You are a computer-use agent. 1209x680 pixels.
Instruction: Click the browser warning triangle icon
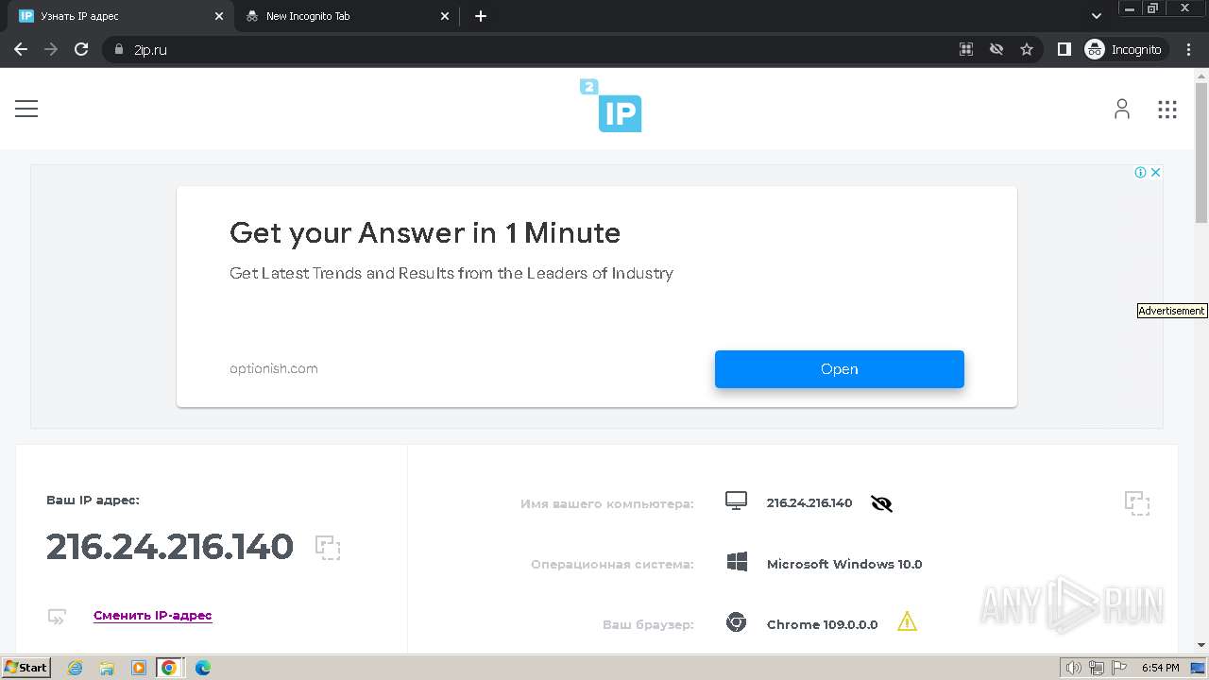click(907, 621)
